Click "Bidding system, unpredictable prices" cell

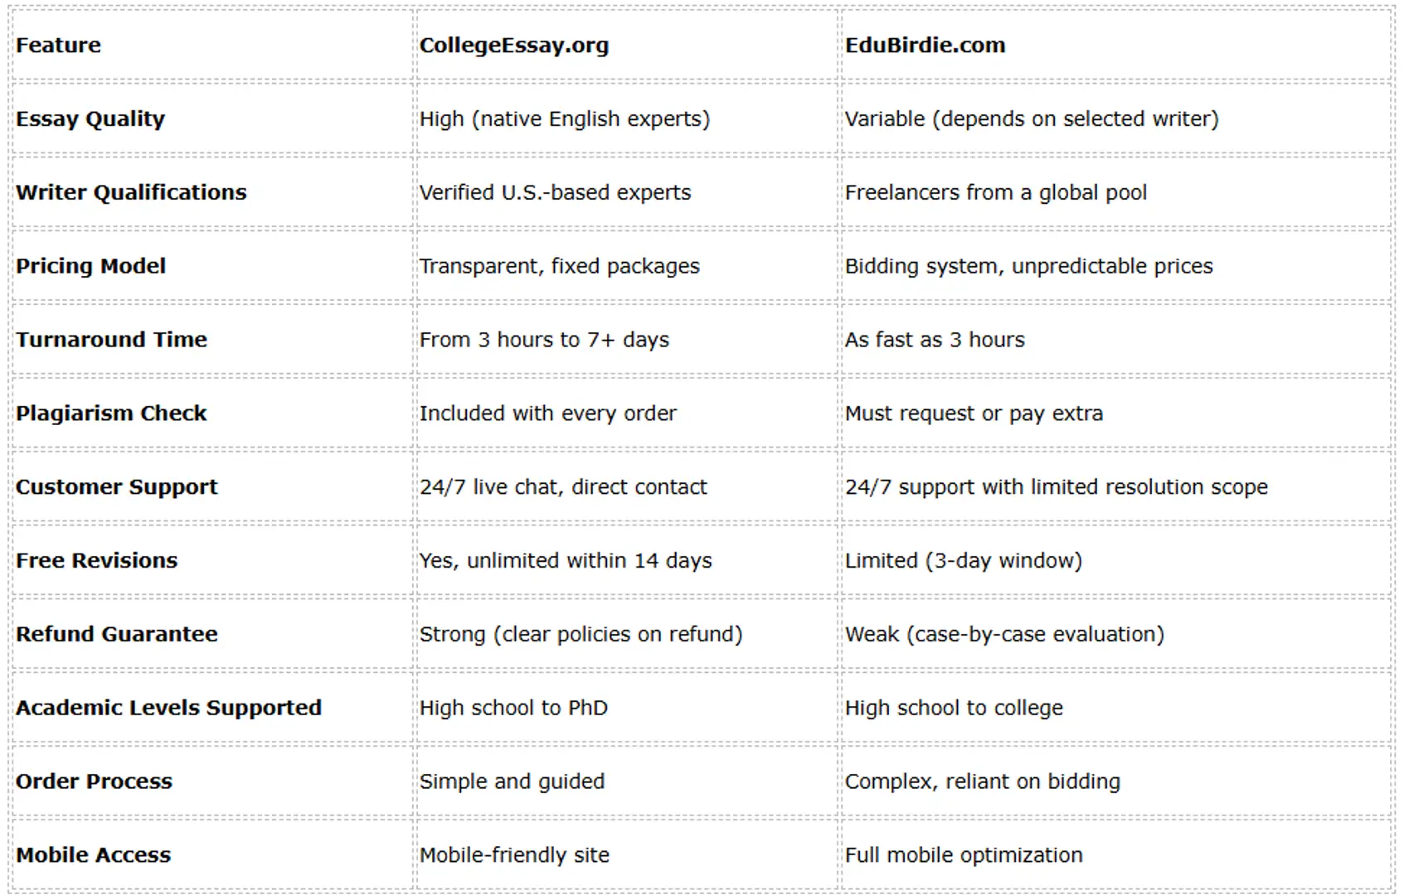point(1028,266)
